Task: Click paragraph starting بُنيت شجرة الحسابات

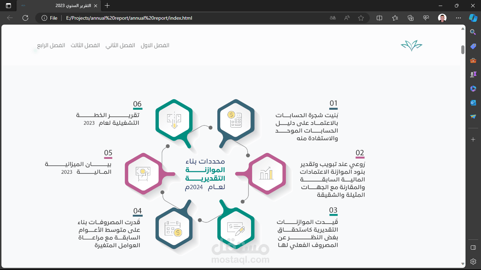Action: 307,127
